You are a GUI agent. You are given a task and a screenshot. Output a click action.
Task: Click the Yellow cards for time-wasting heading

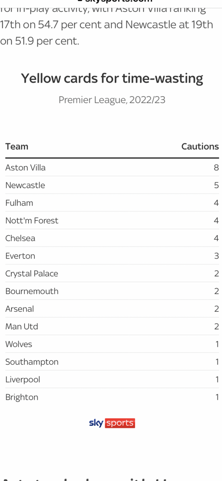click(112, 78)
